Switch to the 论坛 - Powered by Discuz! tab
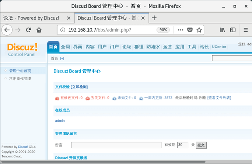Screen dimensions: 252x164 pos(37,18)
